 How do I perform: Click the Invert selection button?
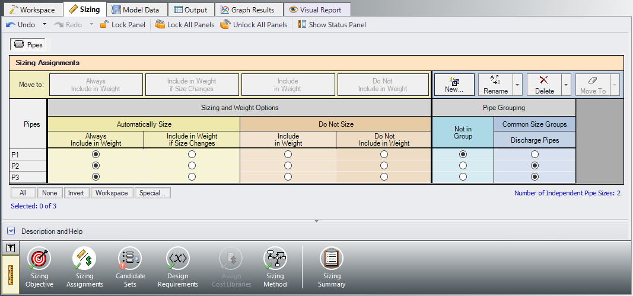76,193
